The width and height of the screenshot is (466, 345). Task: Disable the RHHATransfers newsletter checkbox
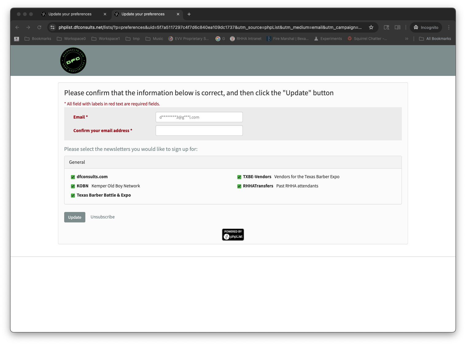point(239,186)
